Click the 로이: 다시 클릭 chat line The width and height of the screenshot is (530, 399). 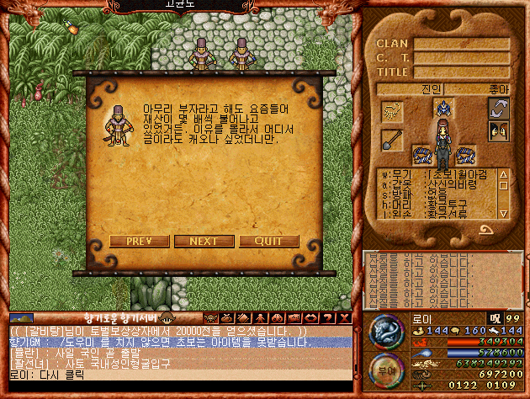[x=181, y=375]
